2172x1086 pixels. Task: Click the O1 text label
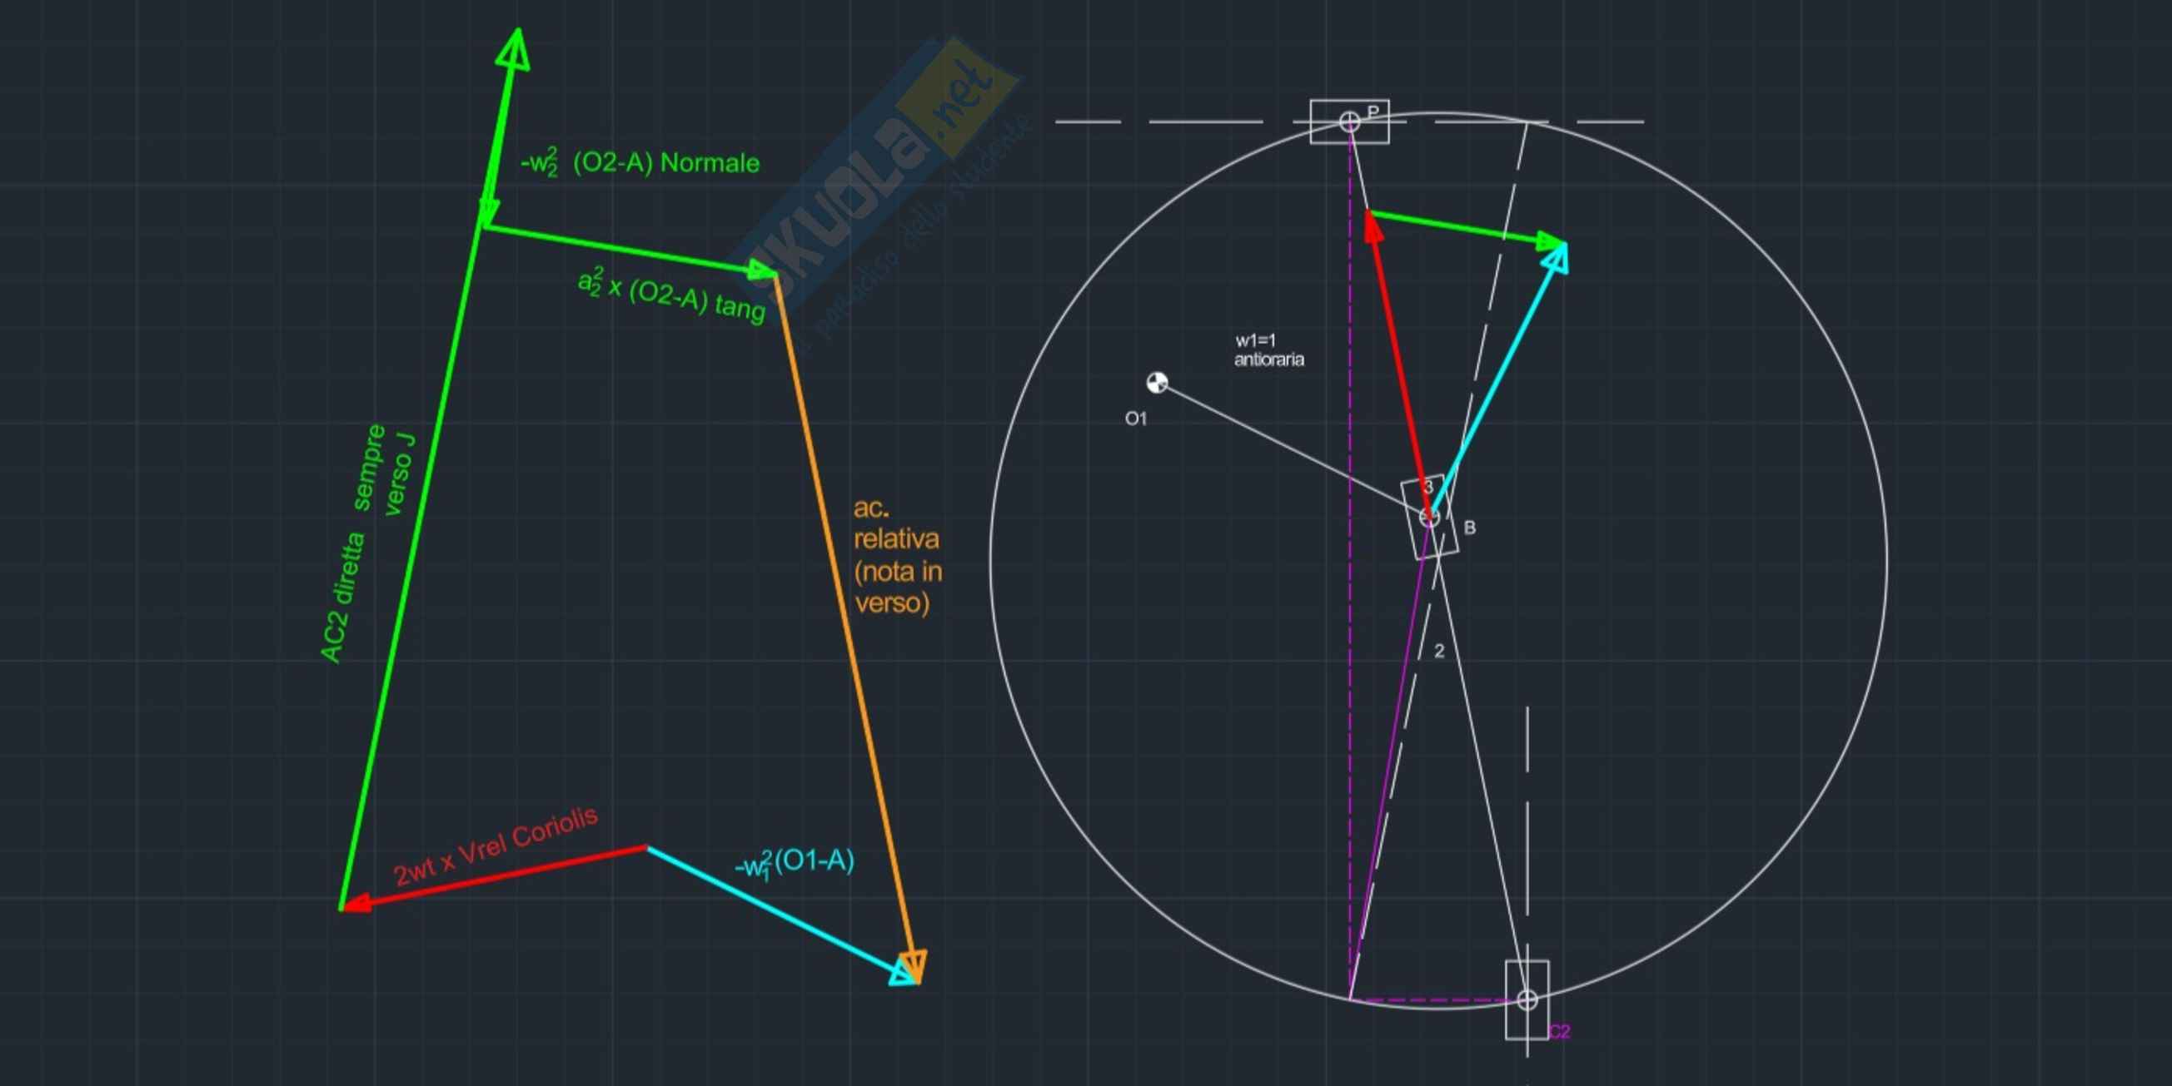[x=1136, y=419]
